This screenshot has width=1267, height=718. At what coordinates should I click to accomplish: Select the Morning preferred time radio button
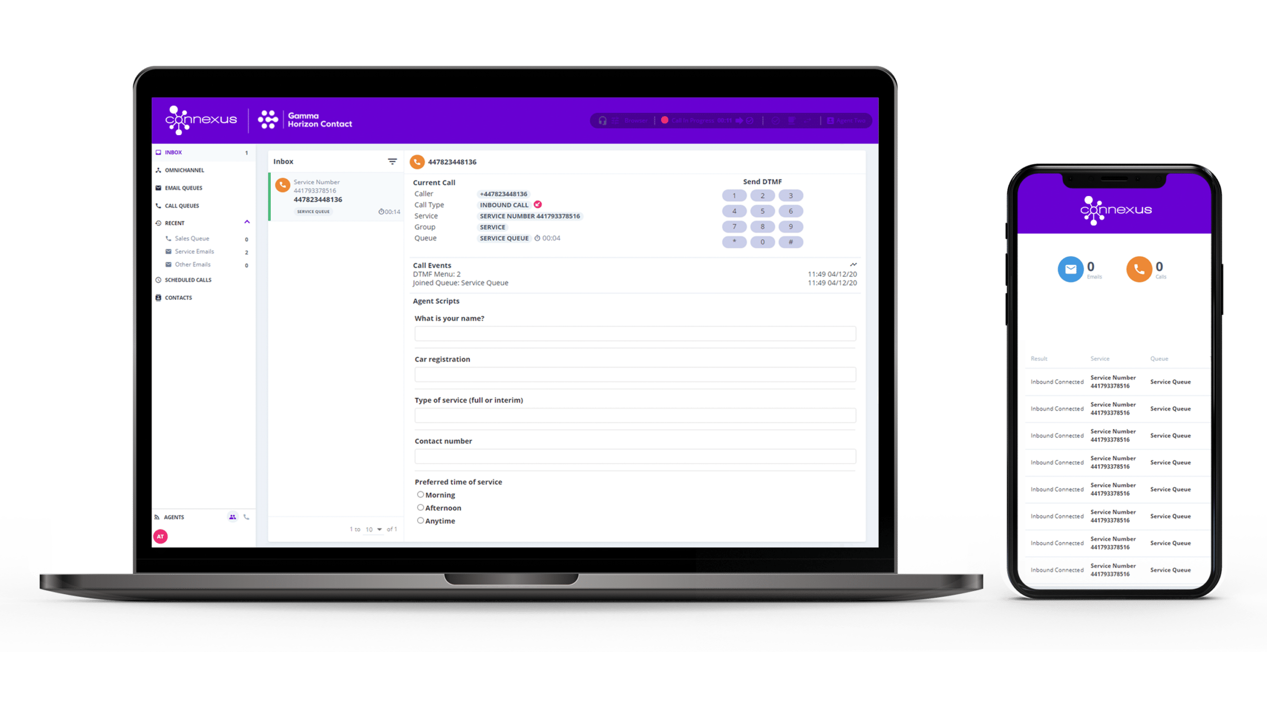419,494
